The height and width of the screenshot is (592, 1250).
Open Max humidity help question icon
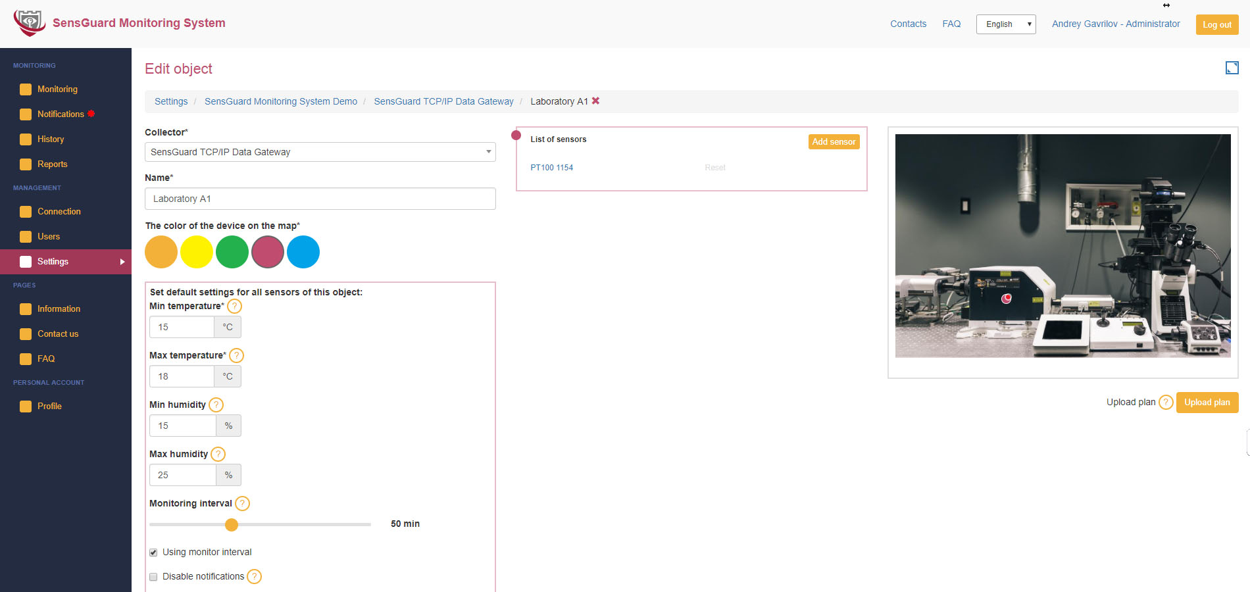tap(218, 455)
